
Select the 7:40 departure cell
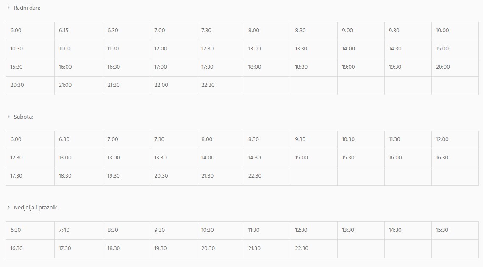point(64,230)
